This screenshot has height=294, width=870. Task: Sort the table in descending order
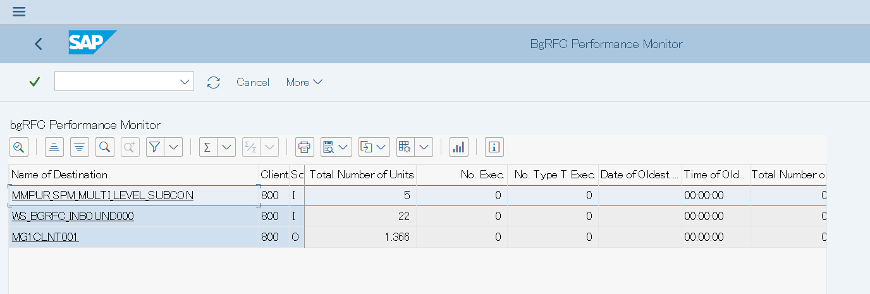tap(80, 147)
